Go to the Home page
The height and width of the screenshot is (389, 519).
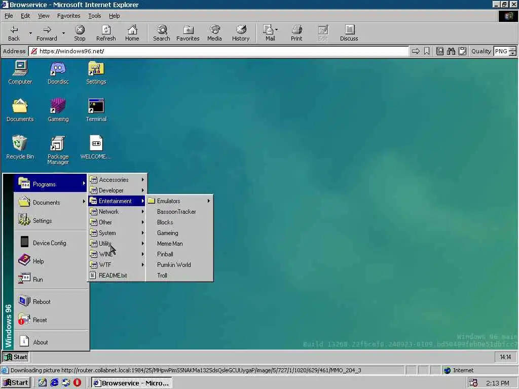pos(132,33)
